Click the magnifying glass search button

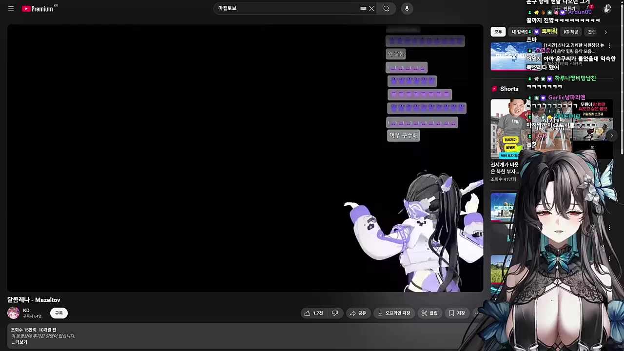(x=386, y=8)
